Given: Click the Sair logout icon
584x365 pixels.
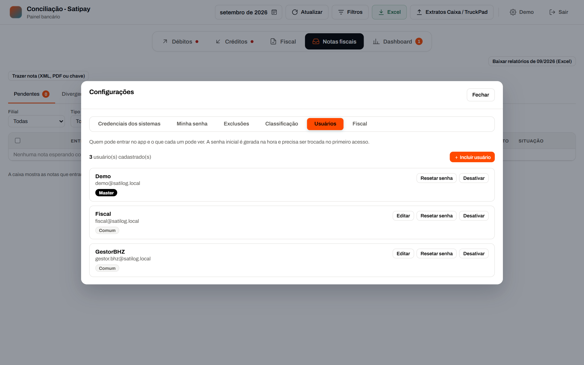Looking at the screenshot, I should click(x=552, y=12).
